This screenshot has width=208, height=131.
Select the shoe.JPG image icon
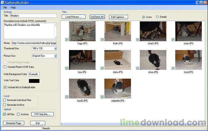point(153,60)
